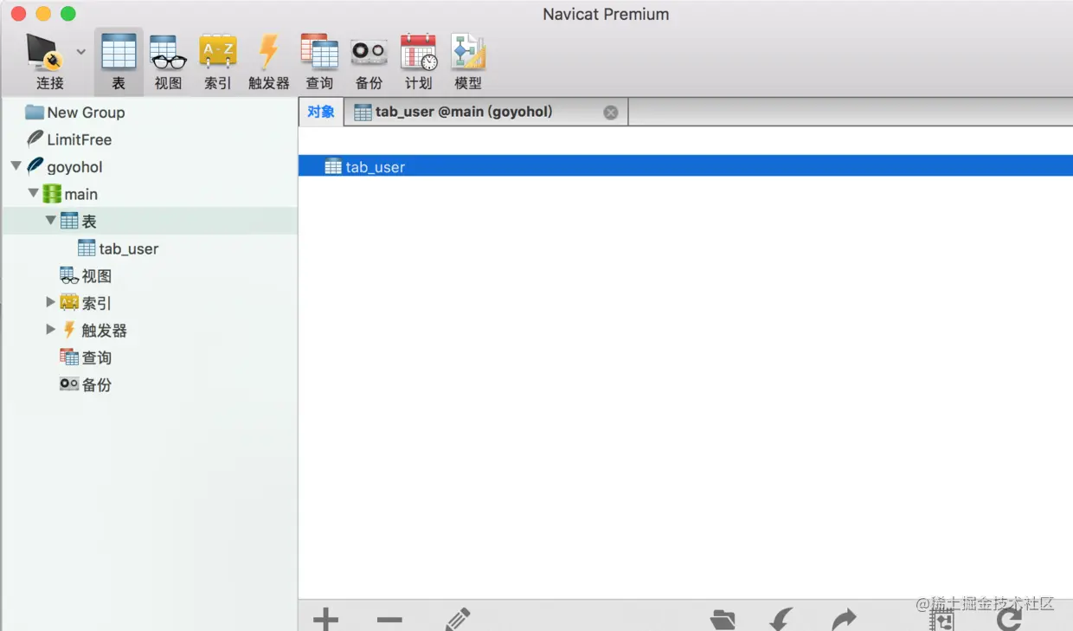Expand the 触发器 node in sidebar
Image resolution: width=1073 pixels, height=631 pixels.
point(50,330)
